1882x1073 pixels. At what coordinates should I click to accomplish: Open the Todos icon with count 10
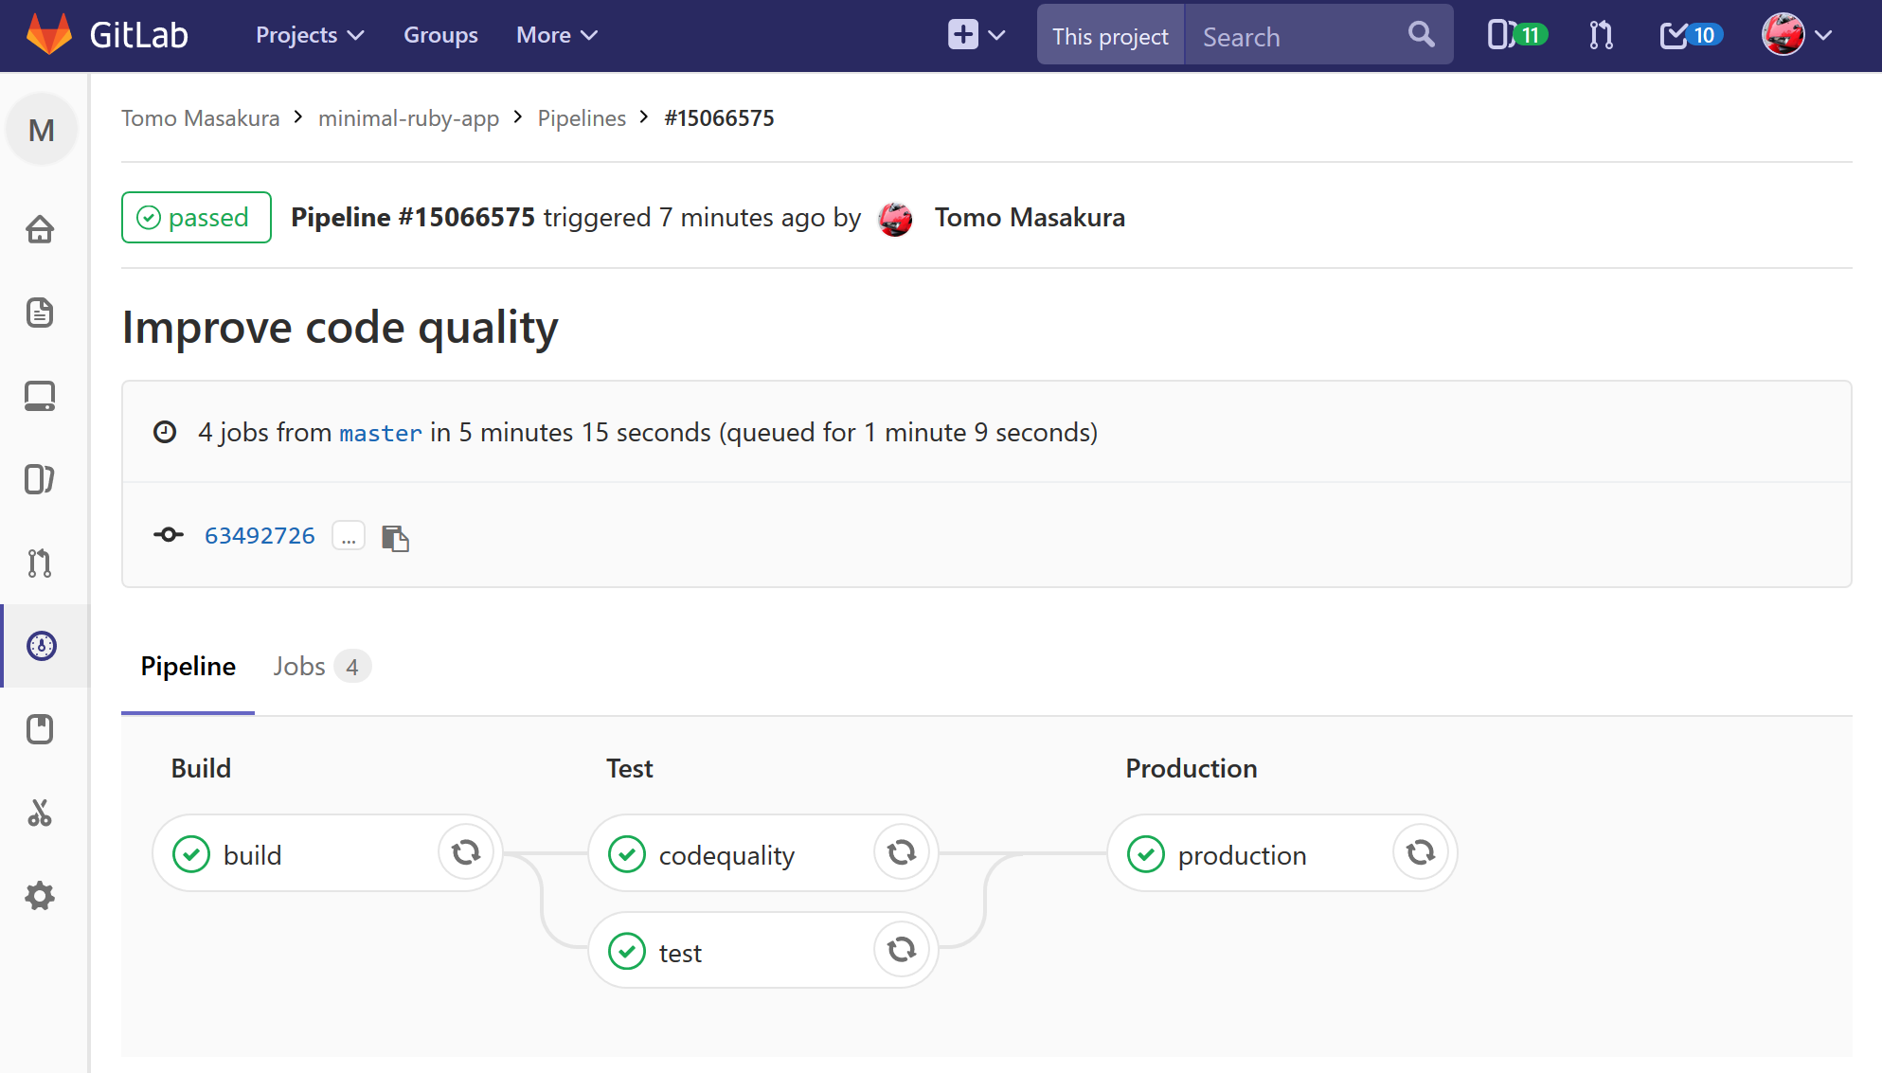point(1691,36)
